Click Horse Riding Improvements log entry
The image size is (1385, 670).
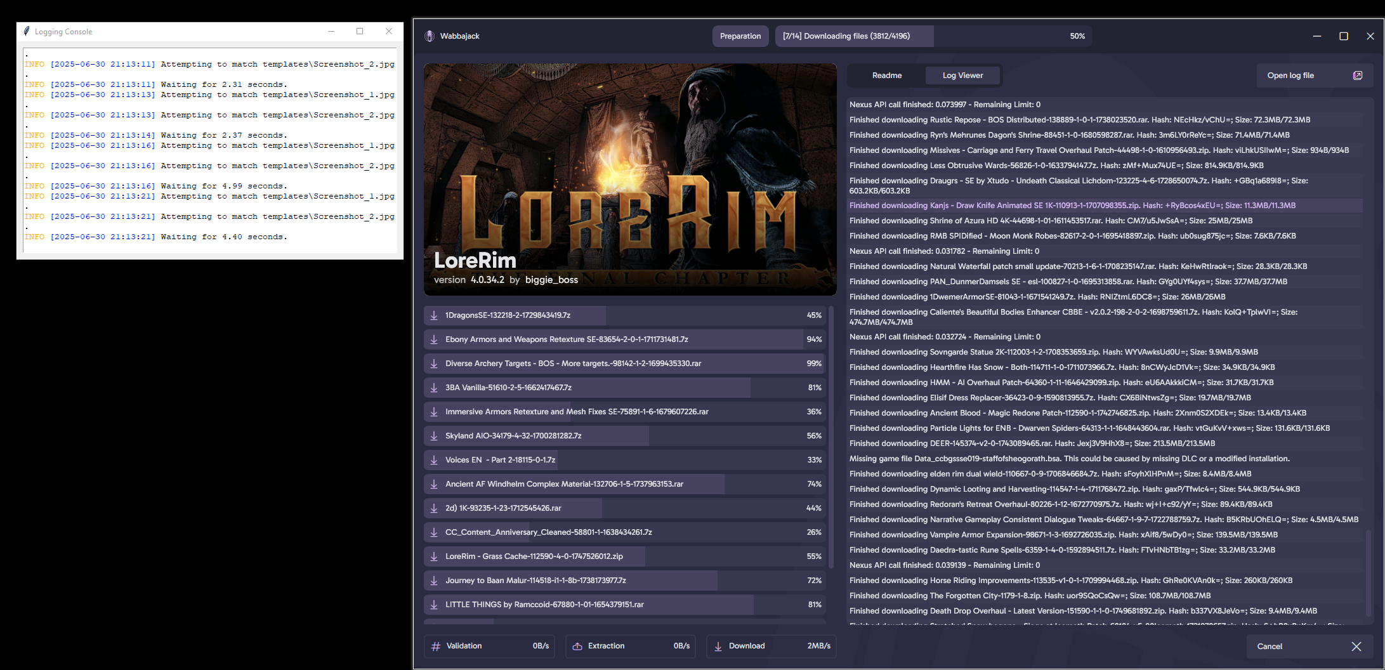pos(1071,581)
